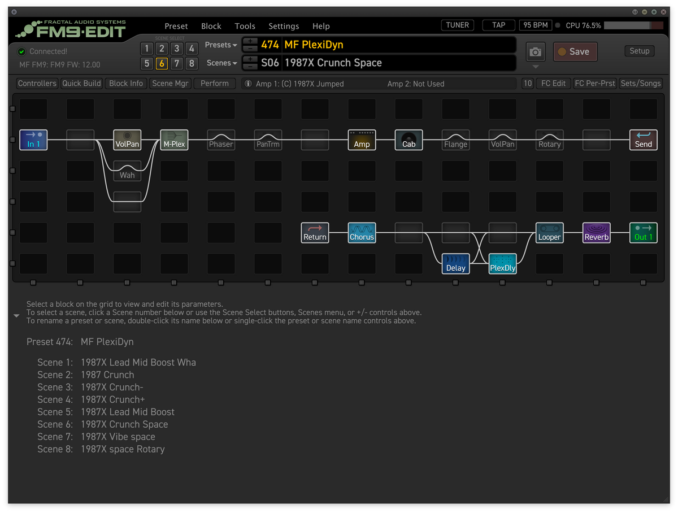Switch to scene 8 with Scene Select
The width and height of the screenshot is (678, 513).
192,63
